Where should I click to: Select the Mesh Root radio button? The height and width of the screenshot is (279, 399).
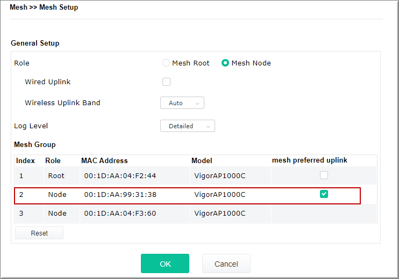(x=166, y=63)
